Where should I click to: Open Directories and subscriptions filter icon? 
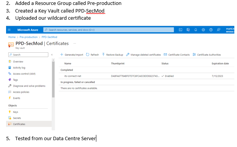click(x=188, y=30)
